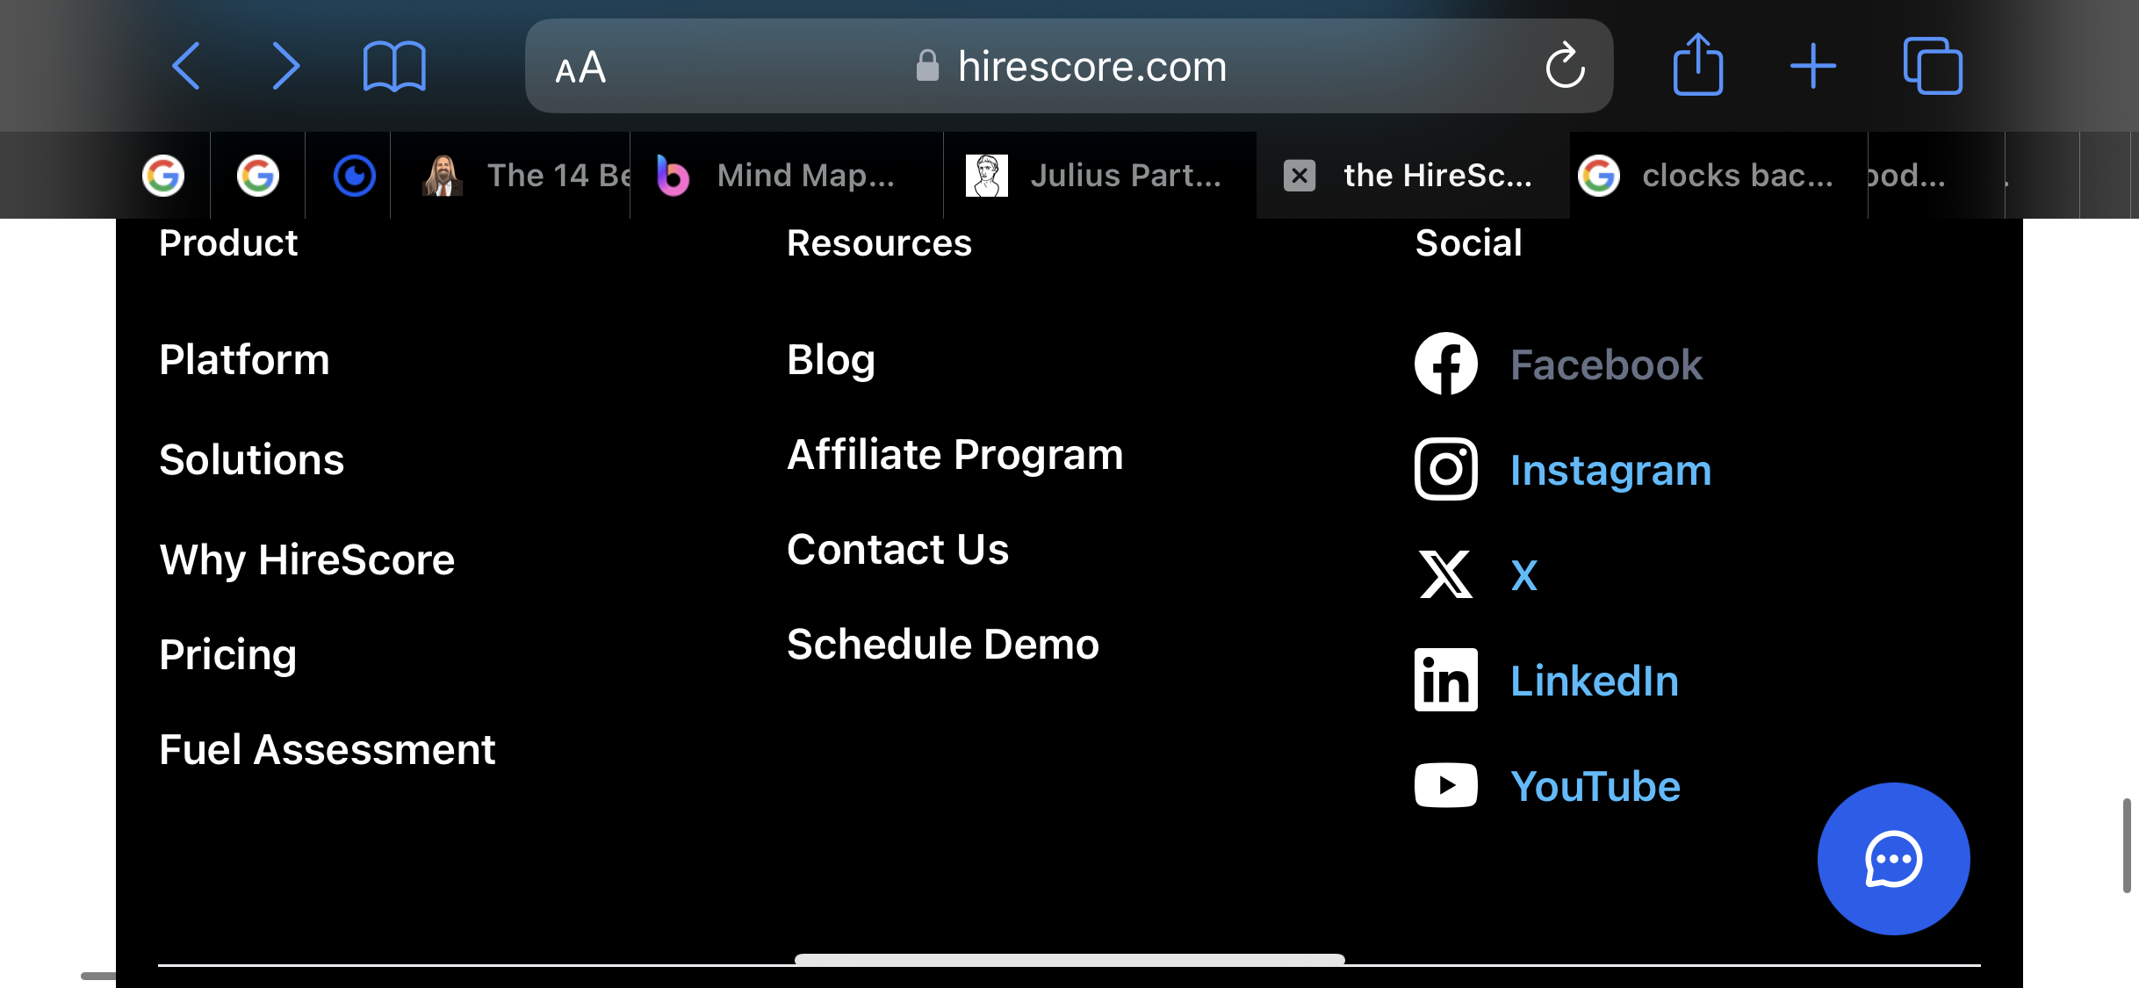
Task: Open the X text link
Action: (1524, 575)
